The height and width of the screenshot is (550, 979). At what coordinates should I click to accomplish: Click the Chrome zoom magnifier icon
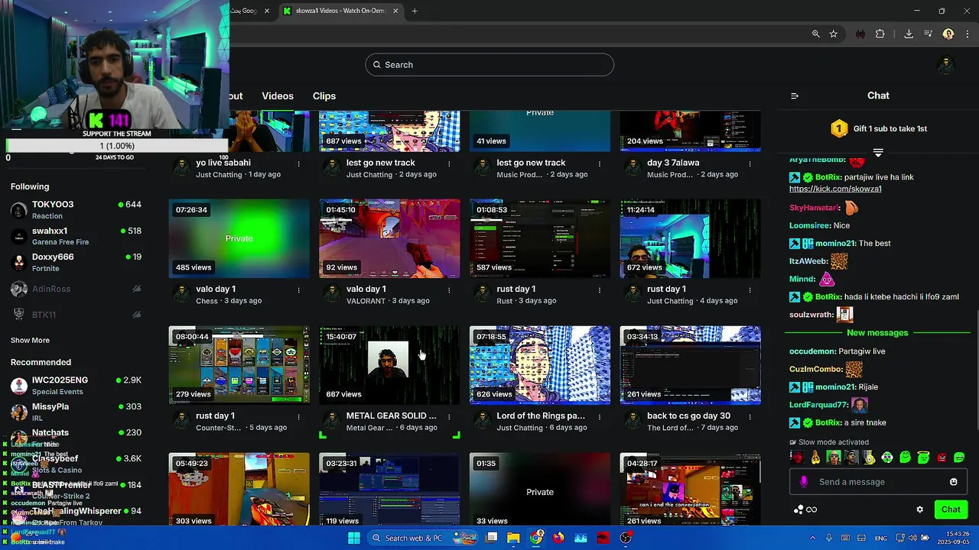coord(816,34)
